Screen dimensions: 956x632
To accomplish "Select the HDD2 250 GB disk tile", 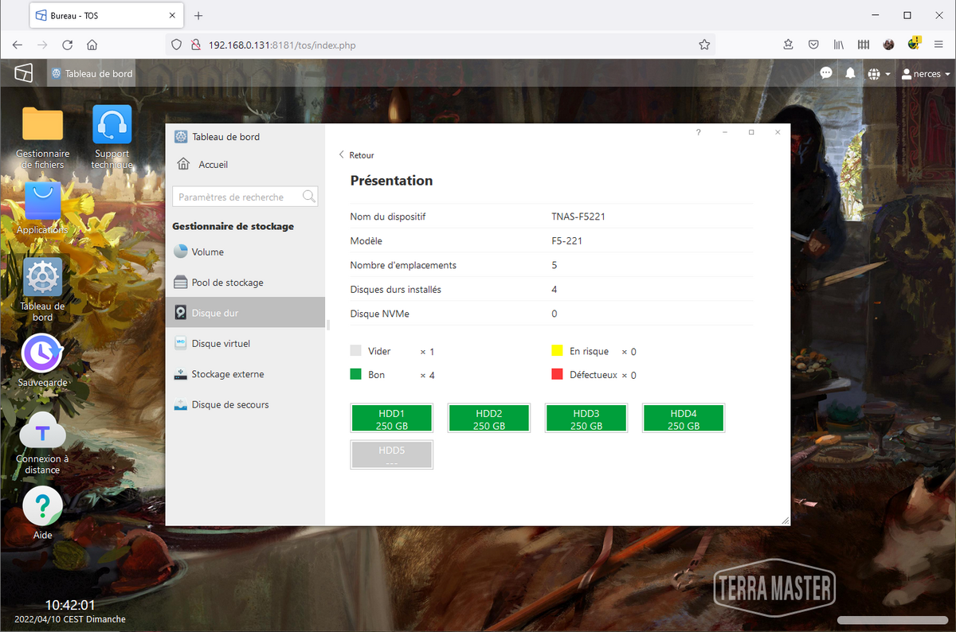I will click(489, 419).
